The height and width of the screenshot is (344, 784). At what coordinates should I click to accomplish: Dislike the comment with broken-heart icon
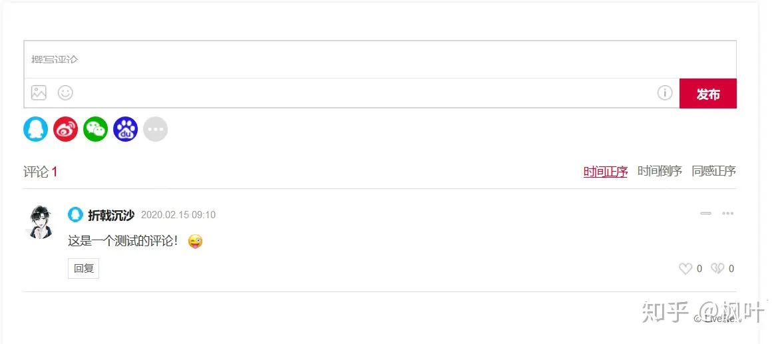coord(717,269)
